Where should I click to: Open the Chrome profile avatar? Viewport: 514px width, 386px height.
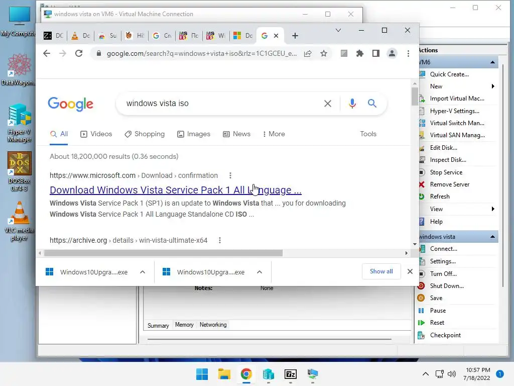click(392, 53)
